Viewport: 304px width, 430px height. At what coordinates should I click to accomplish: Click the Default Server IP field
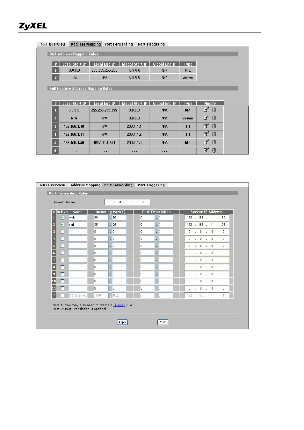point(127,202)
